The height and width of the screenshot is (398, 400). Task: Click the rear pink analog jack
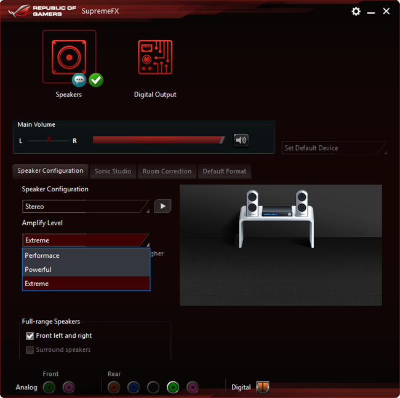tap(193, 388)
